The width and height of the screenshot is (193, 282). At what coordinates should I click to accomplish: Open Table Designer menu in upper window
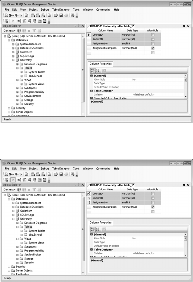coord(61,10)
